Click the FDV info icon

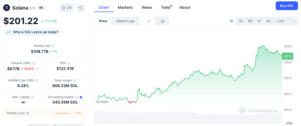tap(69, 63)
